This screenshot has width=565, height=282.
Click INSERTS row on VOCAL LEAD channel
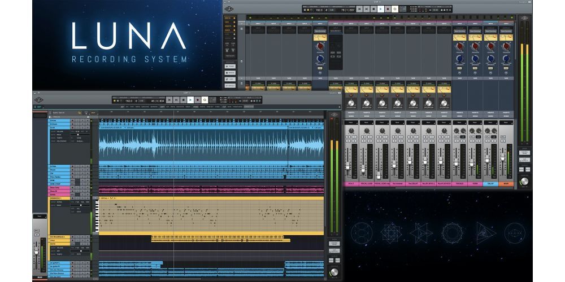pos(367,113)
